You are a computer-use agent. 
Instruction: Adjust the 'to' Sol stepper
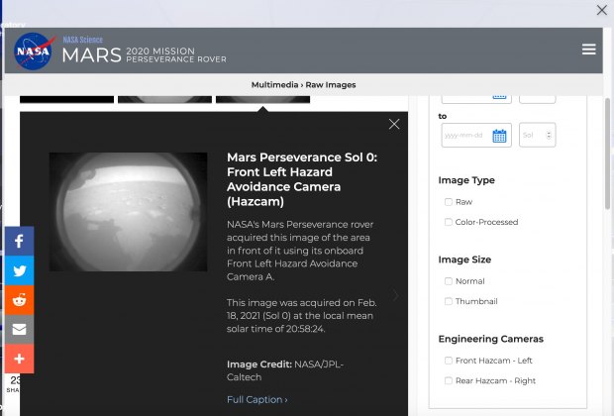tap(549, 135)
